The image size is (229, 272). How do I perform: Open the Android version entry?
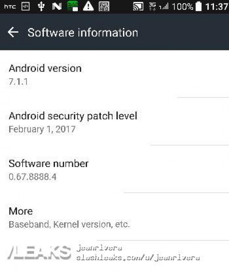tap(114, 74)
